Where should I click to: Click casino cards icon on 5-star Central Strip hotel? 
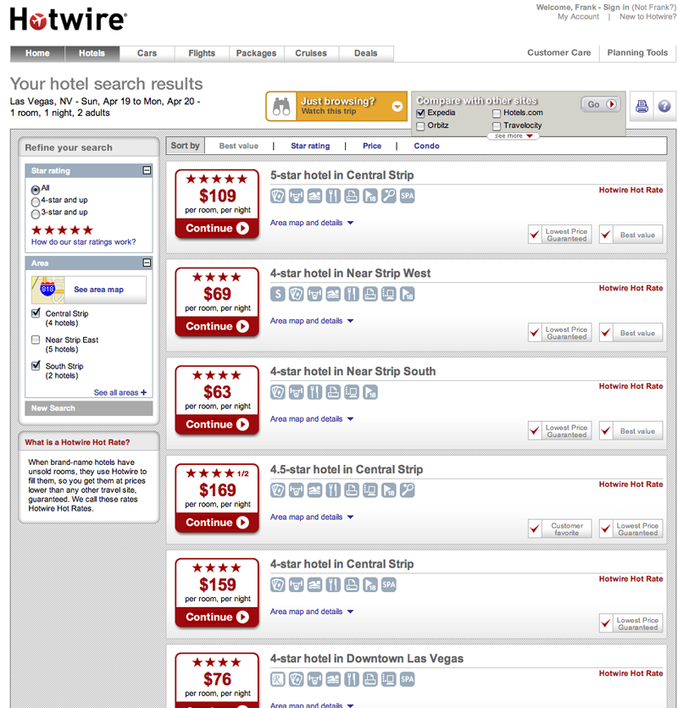277,196
